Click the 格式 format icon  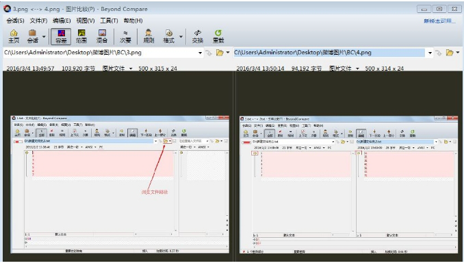(x=169, y=36)
